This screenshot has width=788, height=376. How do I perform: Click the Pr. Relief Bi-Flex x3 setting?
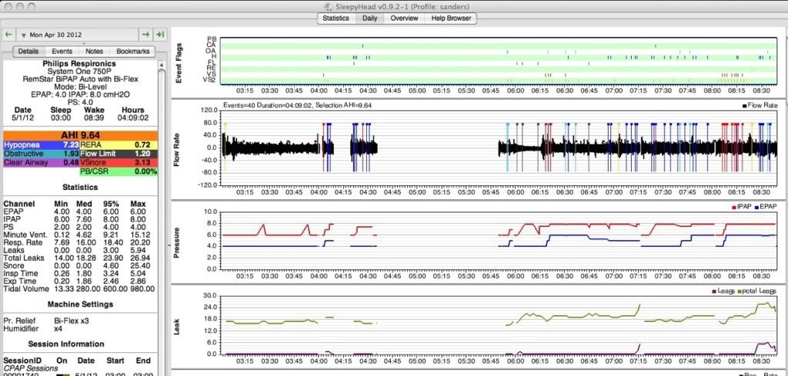46,321
